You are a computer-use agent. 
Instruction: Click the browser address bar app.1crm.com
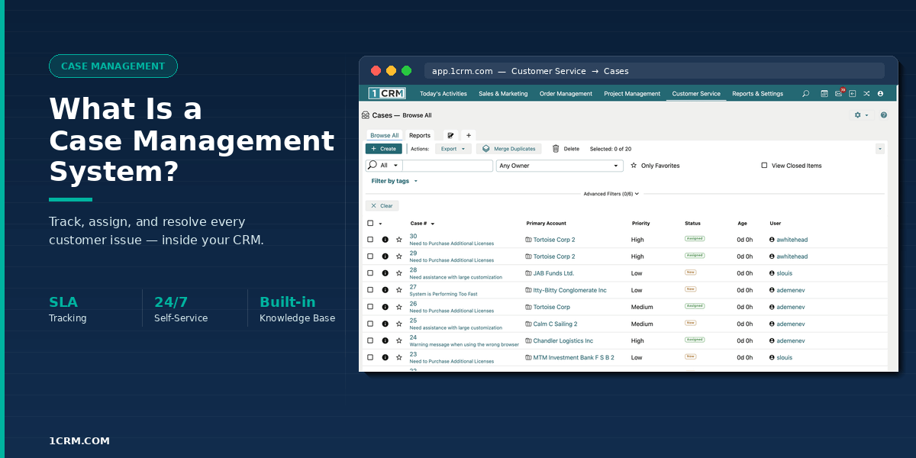(654, 71)
